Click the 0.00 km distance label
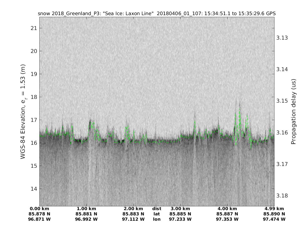303x227 pixels. pos(40,209)
